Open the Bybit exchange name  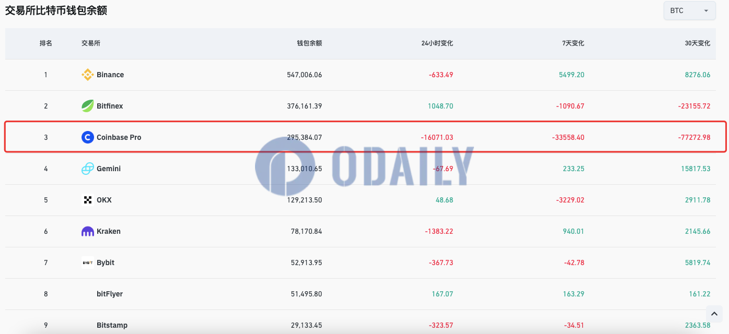tap(106, 263)
